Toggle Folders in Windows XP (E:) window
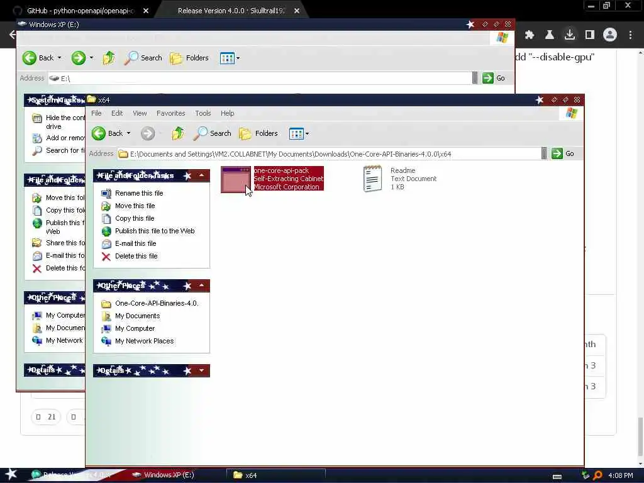 [x=189, y=58]
